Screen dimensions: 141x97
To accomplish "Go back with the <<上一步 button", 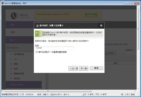I will pyautogui.click(x=73, y=68).
